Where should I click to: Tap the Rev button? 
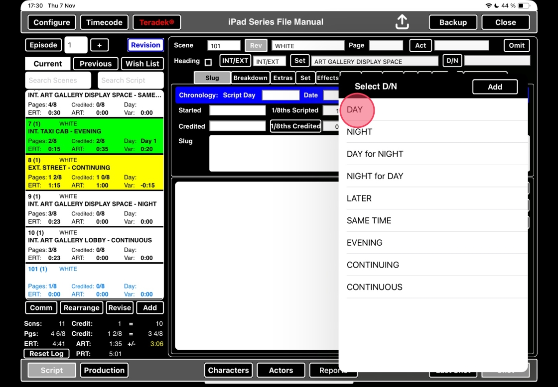point(256,45)
